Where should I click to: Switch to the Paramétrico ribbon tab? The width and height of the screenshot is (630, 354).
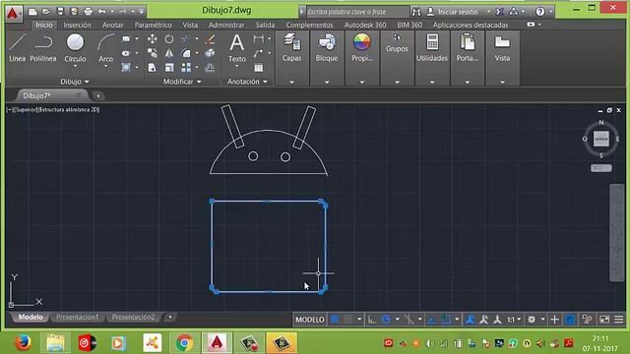tap(154, 25)
